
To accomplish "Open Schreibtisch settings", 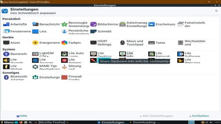I will click(x=101, y=31).
